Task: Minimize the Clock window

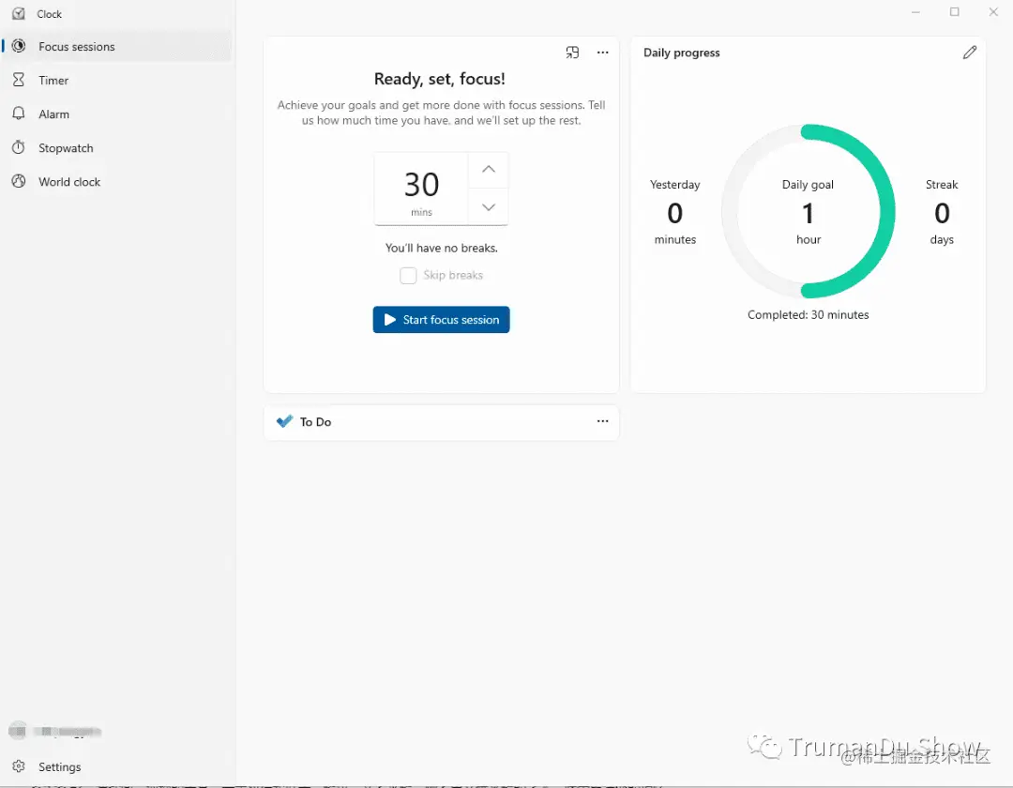Action: [915, 12]
